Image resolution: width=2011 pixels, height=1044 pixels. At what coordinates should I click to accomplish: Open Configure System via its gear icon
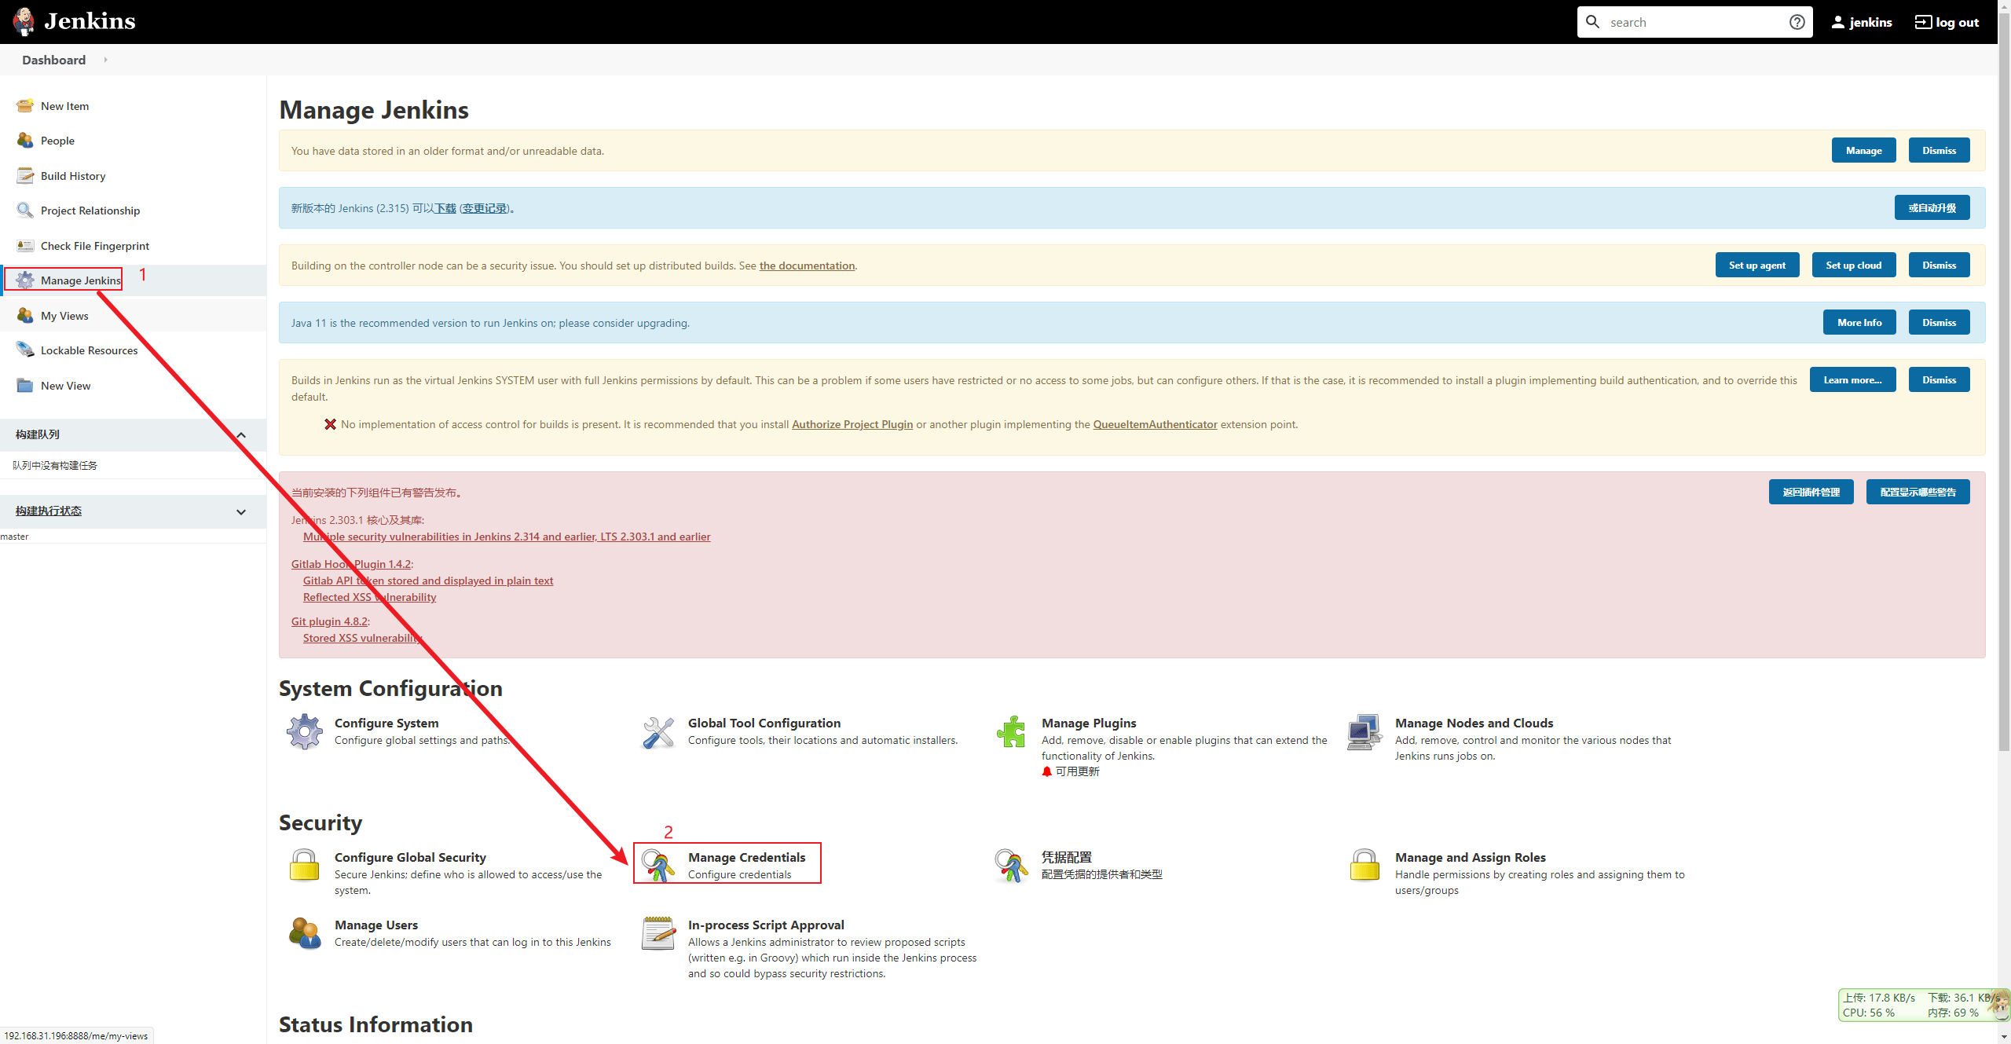click(305, 731)
